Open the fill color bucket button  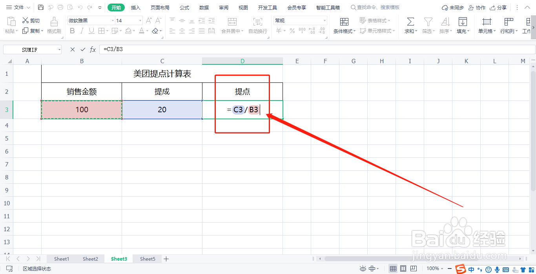pos(128,31)
